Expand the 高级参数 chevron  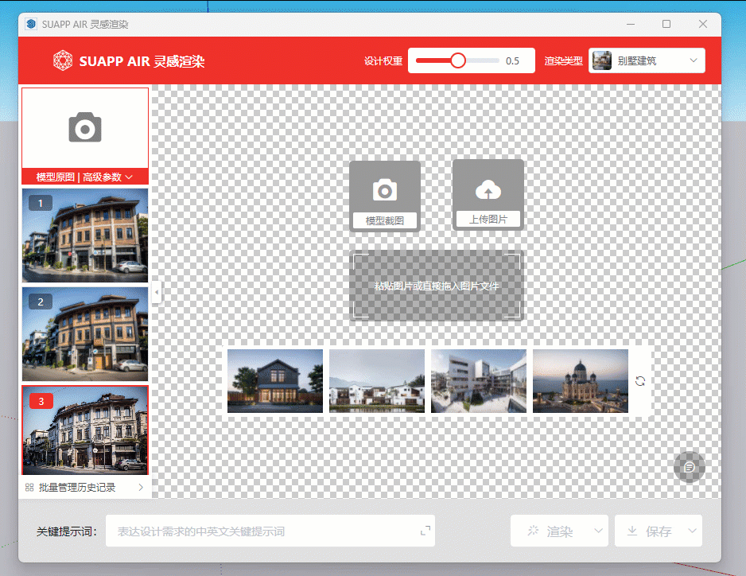tap(129, 177)
